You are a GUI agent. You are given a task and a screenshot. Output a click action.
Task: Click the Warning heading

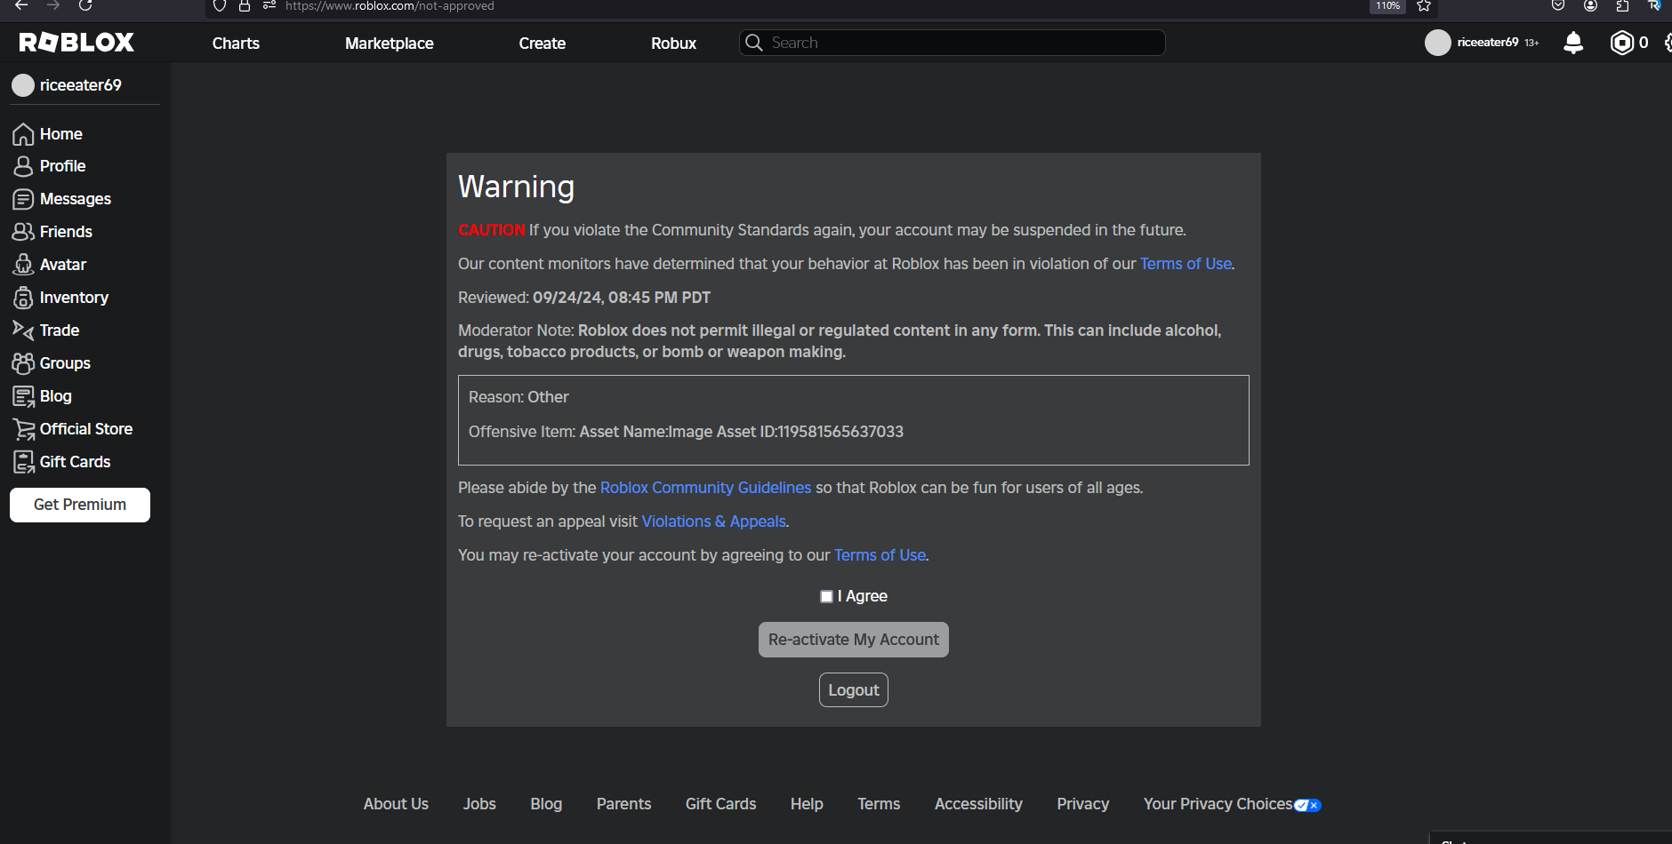tap(516, 187)
